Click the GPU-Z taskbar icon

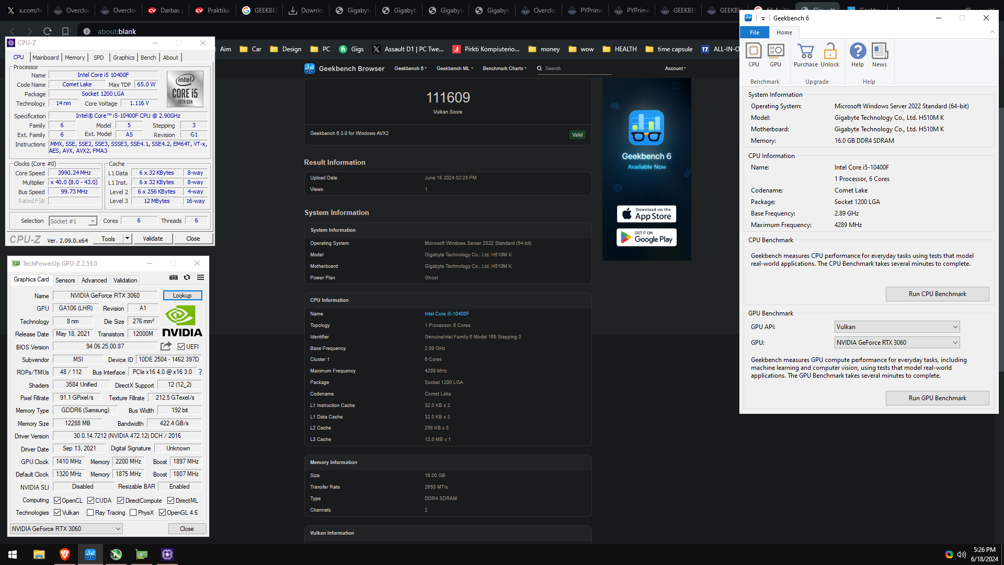tap(141, 555)
